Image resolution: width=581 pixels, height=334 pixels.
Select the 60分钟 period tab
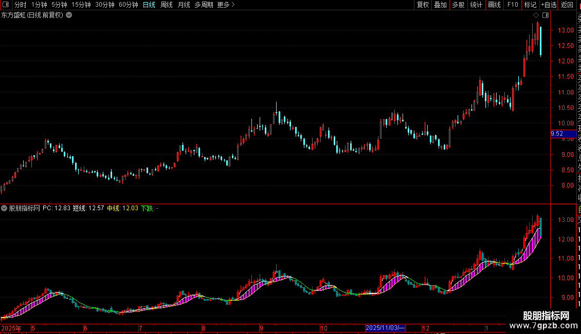point(128,5)
